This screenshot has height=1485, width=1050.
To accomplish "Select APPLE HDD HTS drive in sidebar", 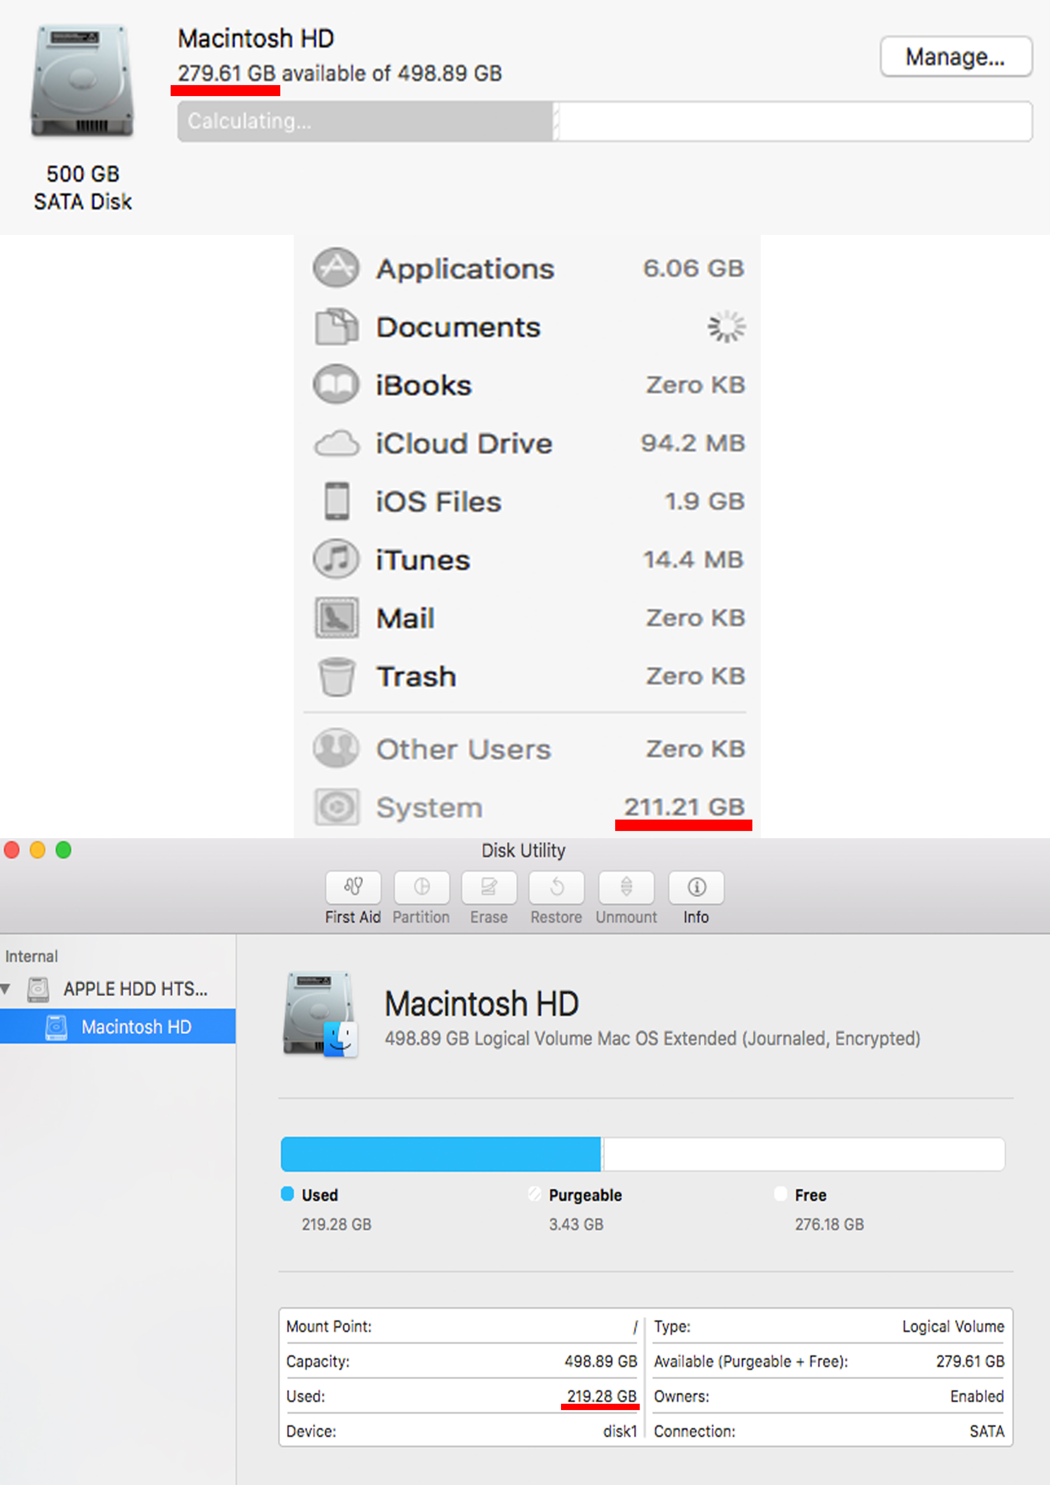I will pyautogui.click(x=135, y=988).
